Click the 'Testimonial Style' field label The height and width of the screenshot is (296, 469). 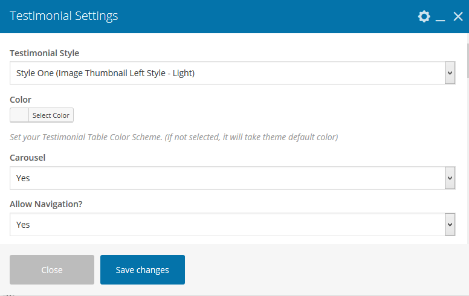click(45, 53)
